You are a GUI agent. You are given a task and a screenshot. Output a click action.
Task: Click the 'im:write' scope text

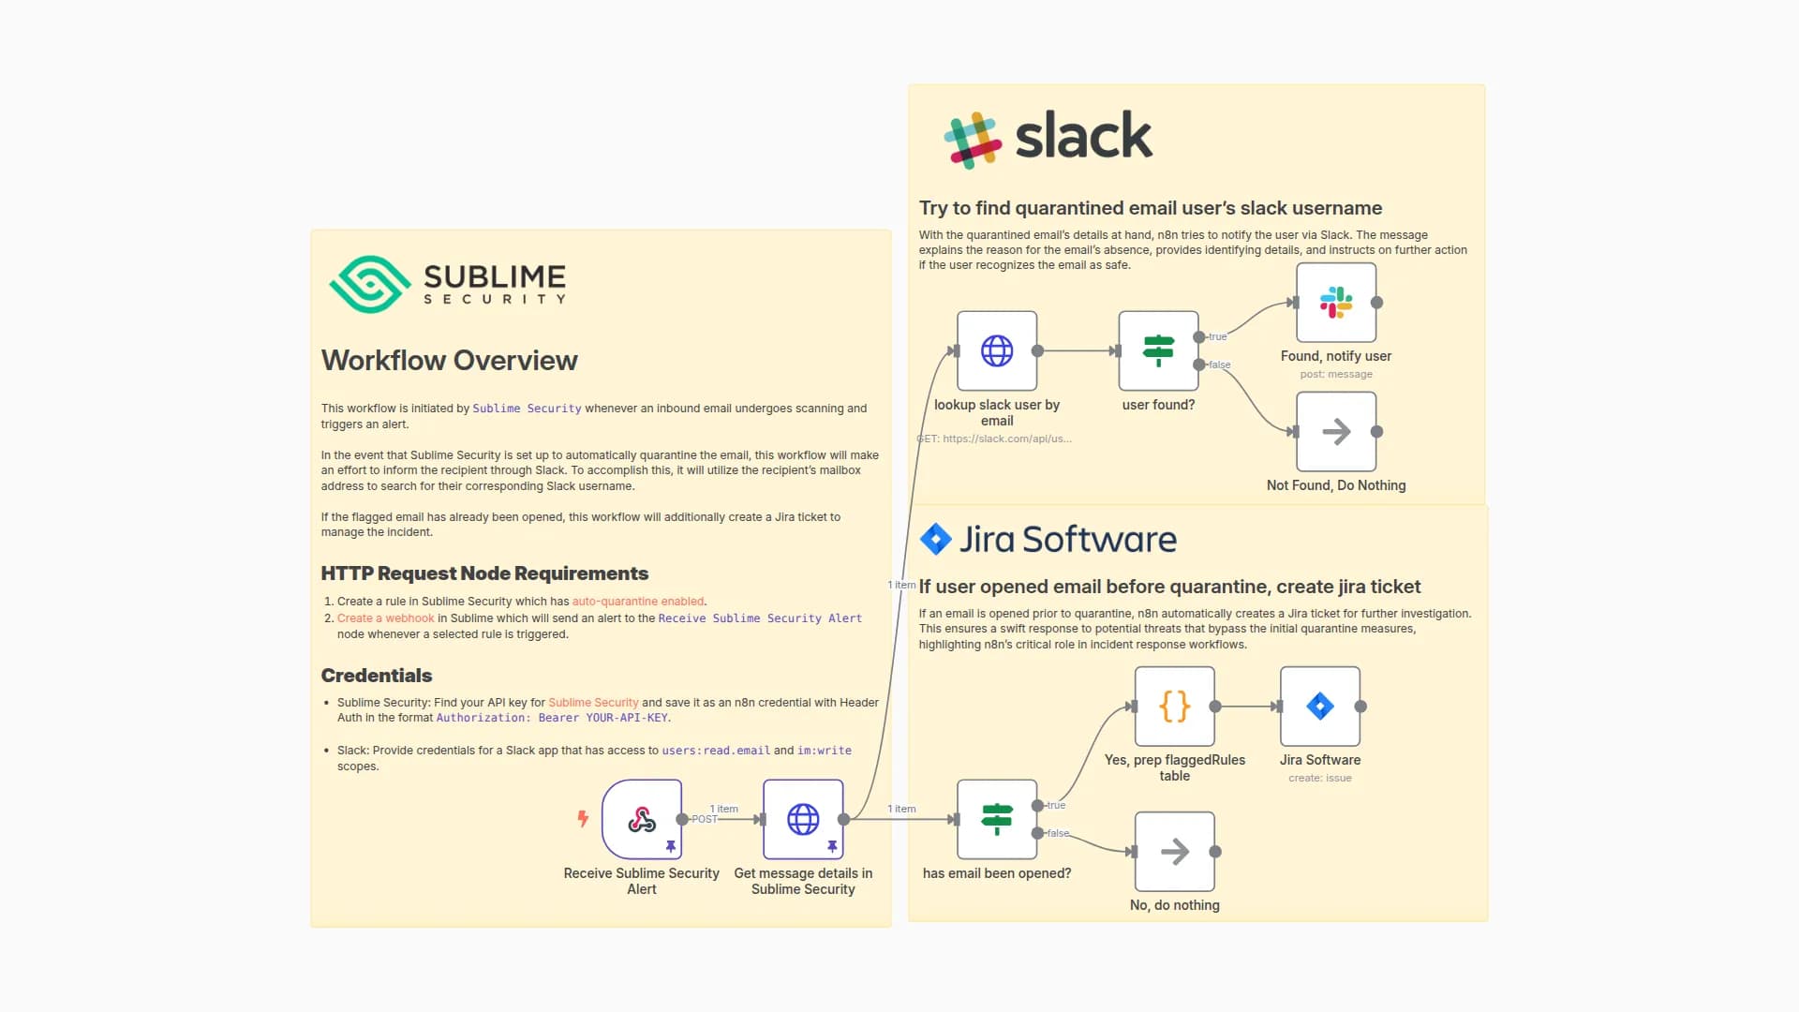pos(825,751)
